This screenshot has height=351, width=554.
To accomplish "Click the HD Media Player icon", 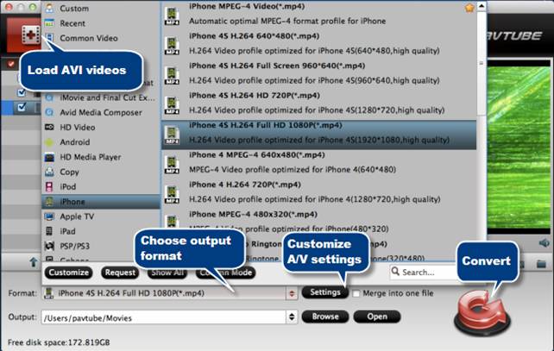I will [49, 157].
